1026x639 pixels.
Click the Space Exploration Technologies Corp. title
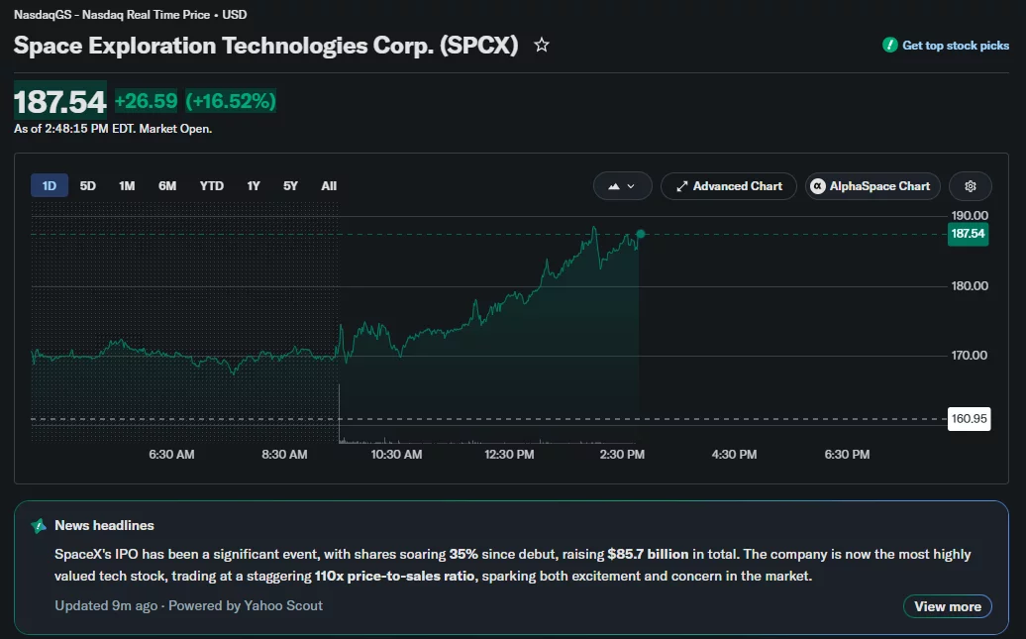(265, 46)
